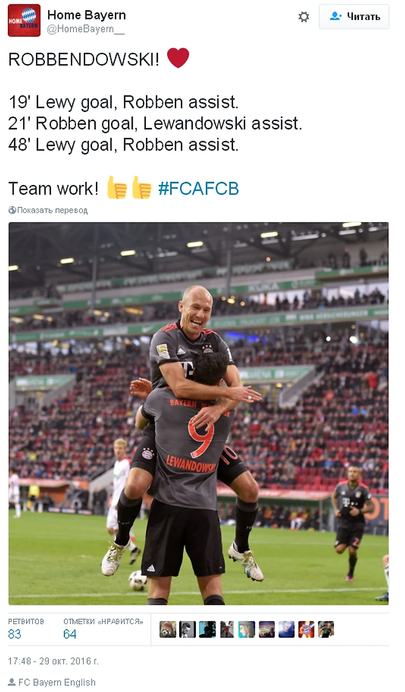This screenshot has width=405, height=692.
Task: Open the fourth liker avatar
Action: point(227,629)
